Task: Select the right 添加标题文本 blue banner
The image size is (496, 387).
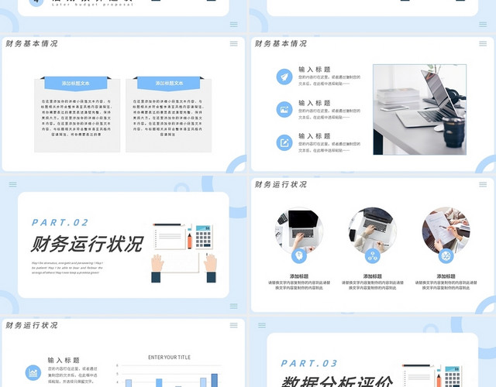Action: pyautogui.click(x=169, y=84)
